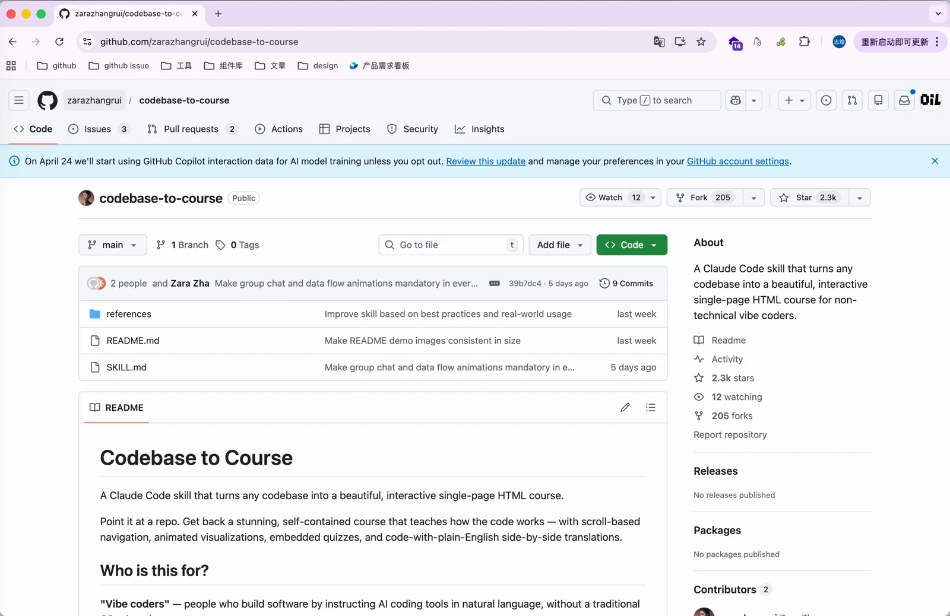
Task: Click the 'Type / to search' box
Action: coord(657,100)
